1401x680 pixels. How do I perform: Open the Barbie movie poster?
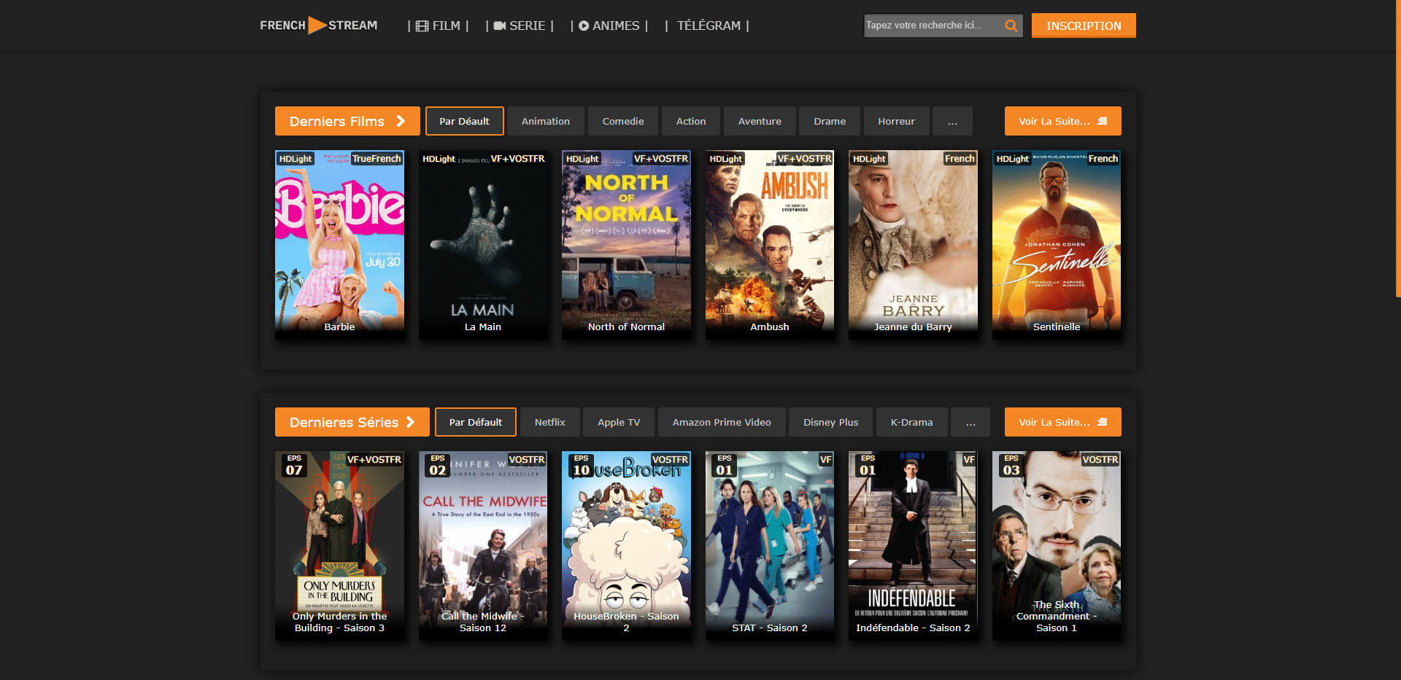pos(339,245)
